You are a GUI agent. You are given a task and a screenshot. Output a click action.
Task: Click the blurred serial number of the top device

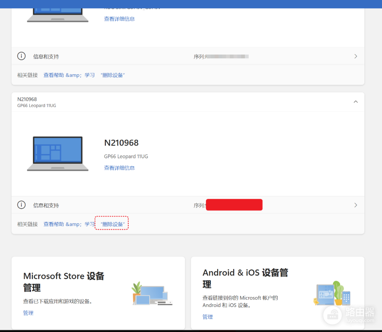[x=227, y=57]
